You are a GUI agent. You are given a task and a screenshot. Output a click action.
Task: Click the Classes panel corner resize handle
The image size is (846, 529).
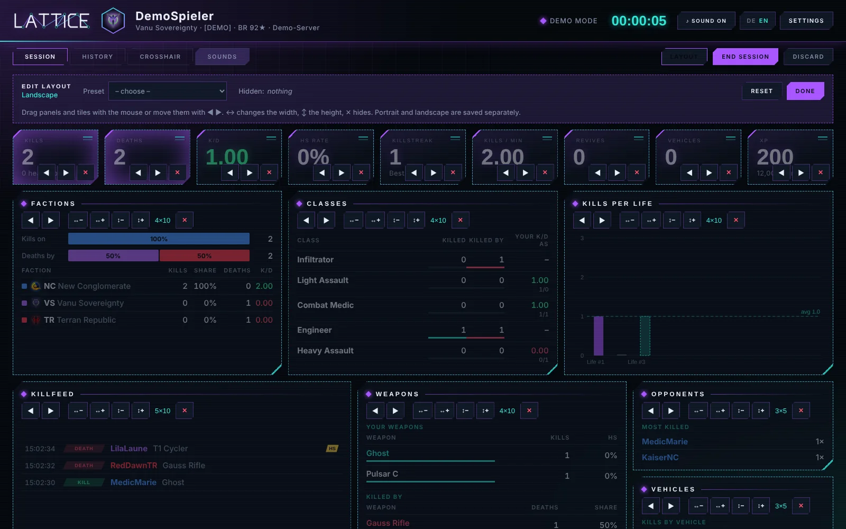coord(552,369)
